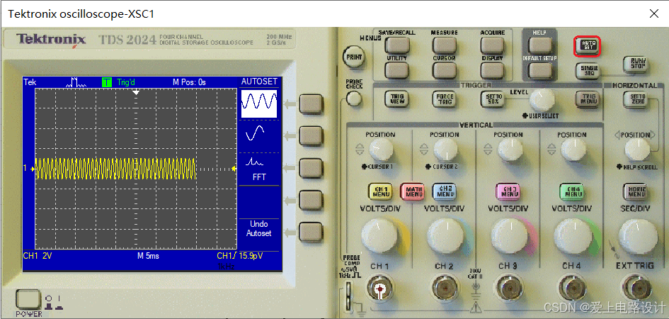Click the bezel button beside FFT option
The height and width of the screenshot is (319, 669).
(310, 168)
